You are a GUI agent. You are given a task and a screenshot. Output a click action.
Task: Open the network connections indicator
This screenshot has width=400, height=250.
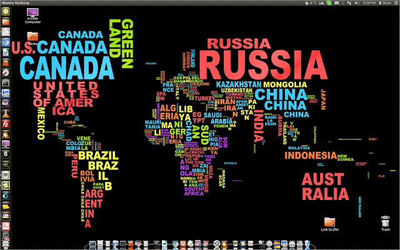(x=349, y=2)
